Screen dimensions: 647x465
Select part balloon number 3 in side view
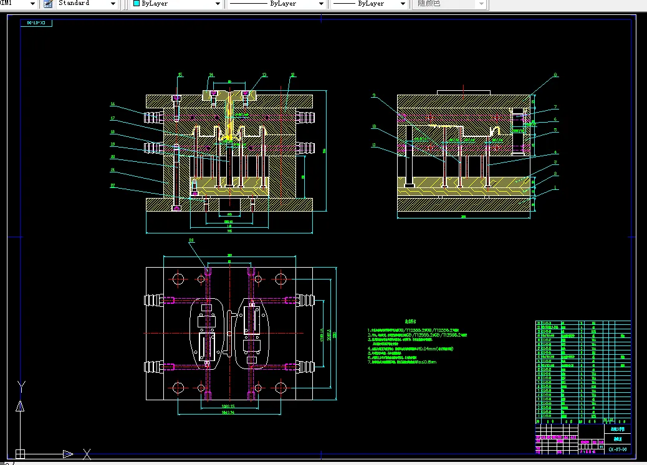[555, 162]
